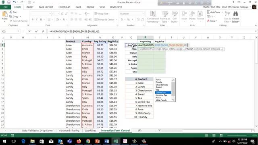Screen dimensions: 258x145
Task: Open Excel Help question mark icon
Action: click(233, 2)
